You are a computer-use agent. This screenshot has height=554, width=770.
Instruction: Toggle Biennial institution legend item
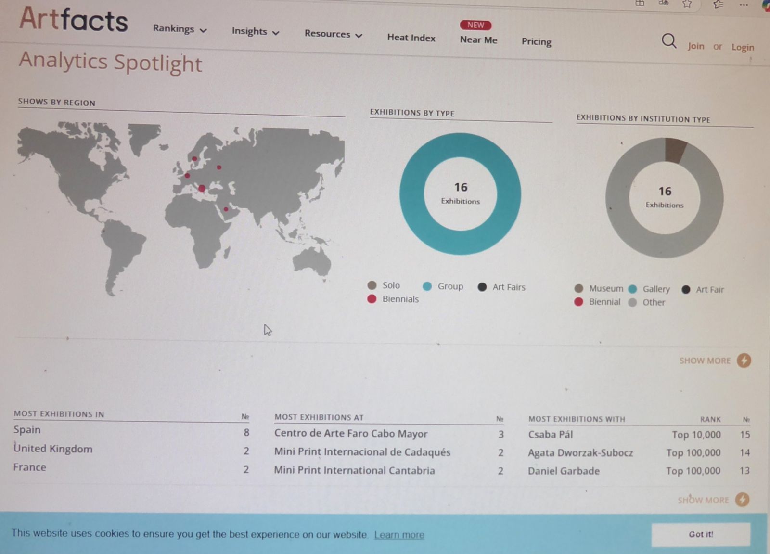point(597,302)
